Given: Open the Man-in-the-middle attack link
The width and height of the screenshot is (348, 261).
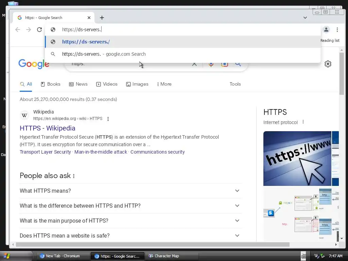Looking at the screenshot, I should pos(101,152).
